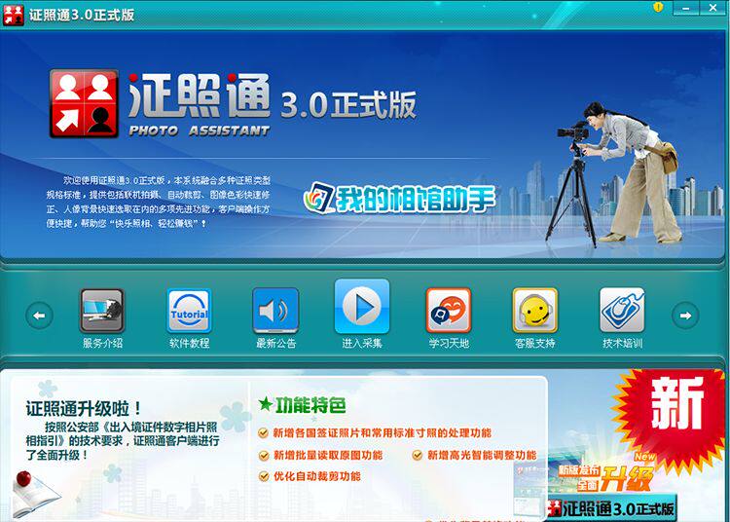Click the 客服支持 label text
The height and width of the screenshot is (522, 730).
tap(535, 344)
